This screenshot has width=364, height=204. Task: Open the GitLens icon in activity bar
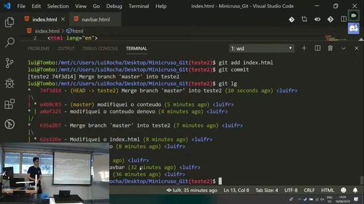coord(10,124)
